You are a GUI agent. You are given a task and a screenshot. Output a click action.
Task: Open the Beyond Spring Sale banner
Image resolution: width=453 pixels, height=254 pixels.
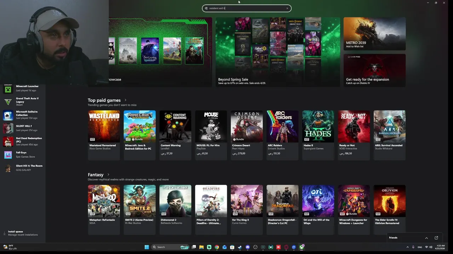(x=278, y=52)
